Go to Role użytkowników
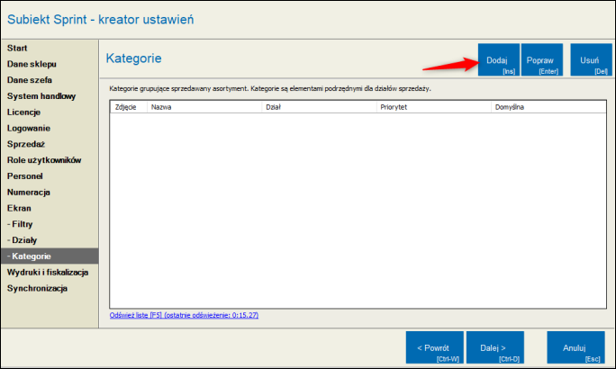 50,160
